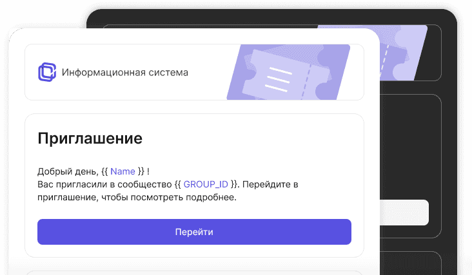Click the purple Перейти button
This screenshot has height=275, width=472.
pos(194,232)
